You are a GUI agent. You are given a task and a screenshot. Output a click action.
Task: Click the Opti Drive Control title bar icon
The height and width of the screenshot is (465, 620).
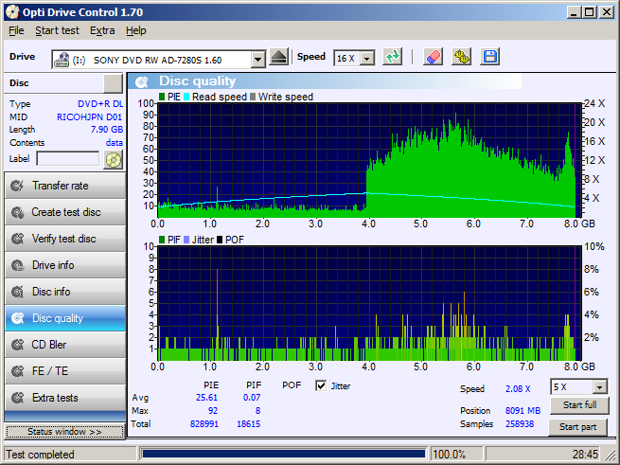12,12
